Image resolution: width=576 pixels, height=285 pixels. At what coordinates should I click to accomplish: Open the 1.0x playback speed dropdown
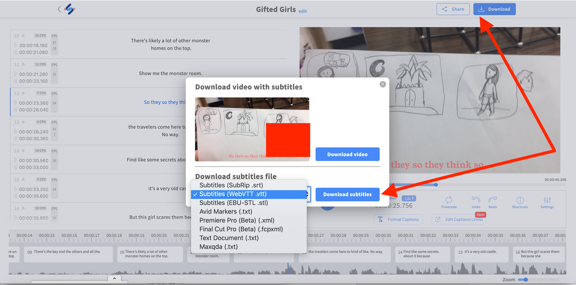pyautogui.click(x=409, y=199)
